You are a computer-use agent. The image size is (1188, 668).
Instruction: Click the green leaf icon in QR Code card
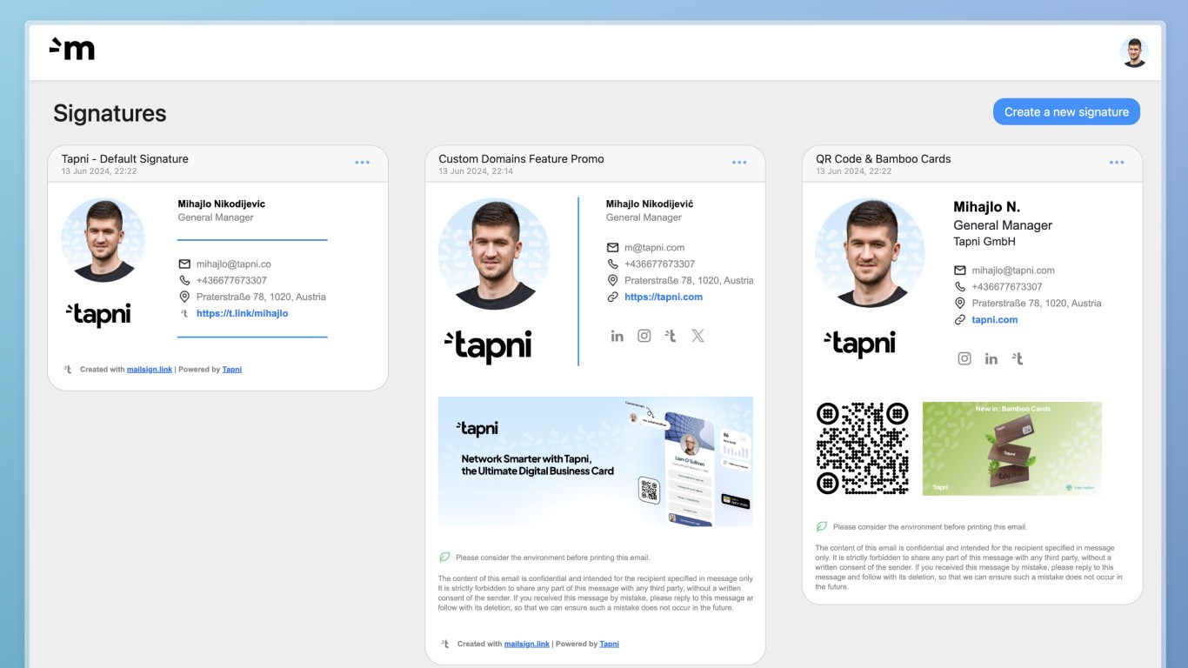(822, 526)
